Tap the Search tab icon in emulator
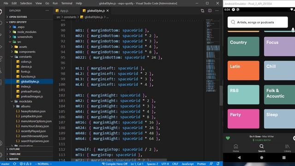 point(261,148)
